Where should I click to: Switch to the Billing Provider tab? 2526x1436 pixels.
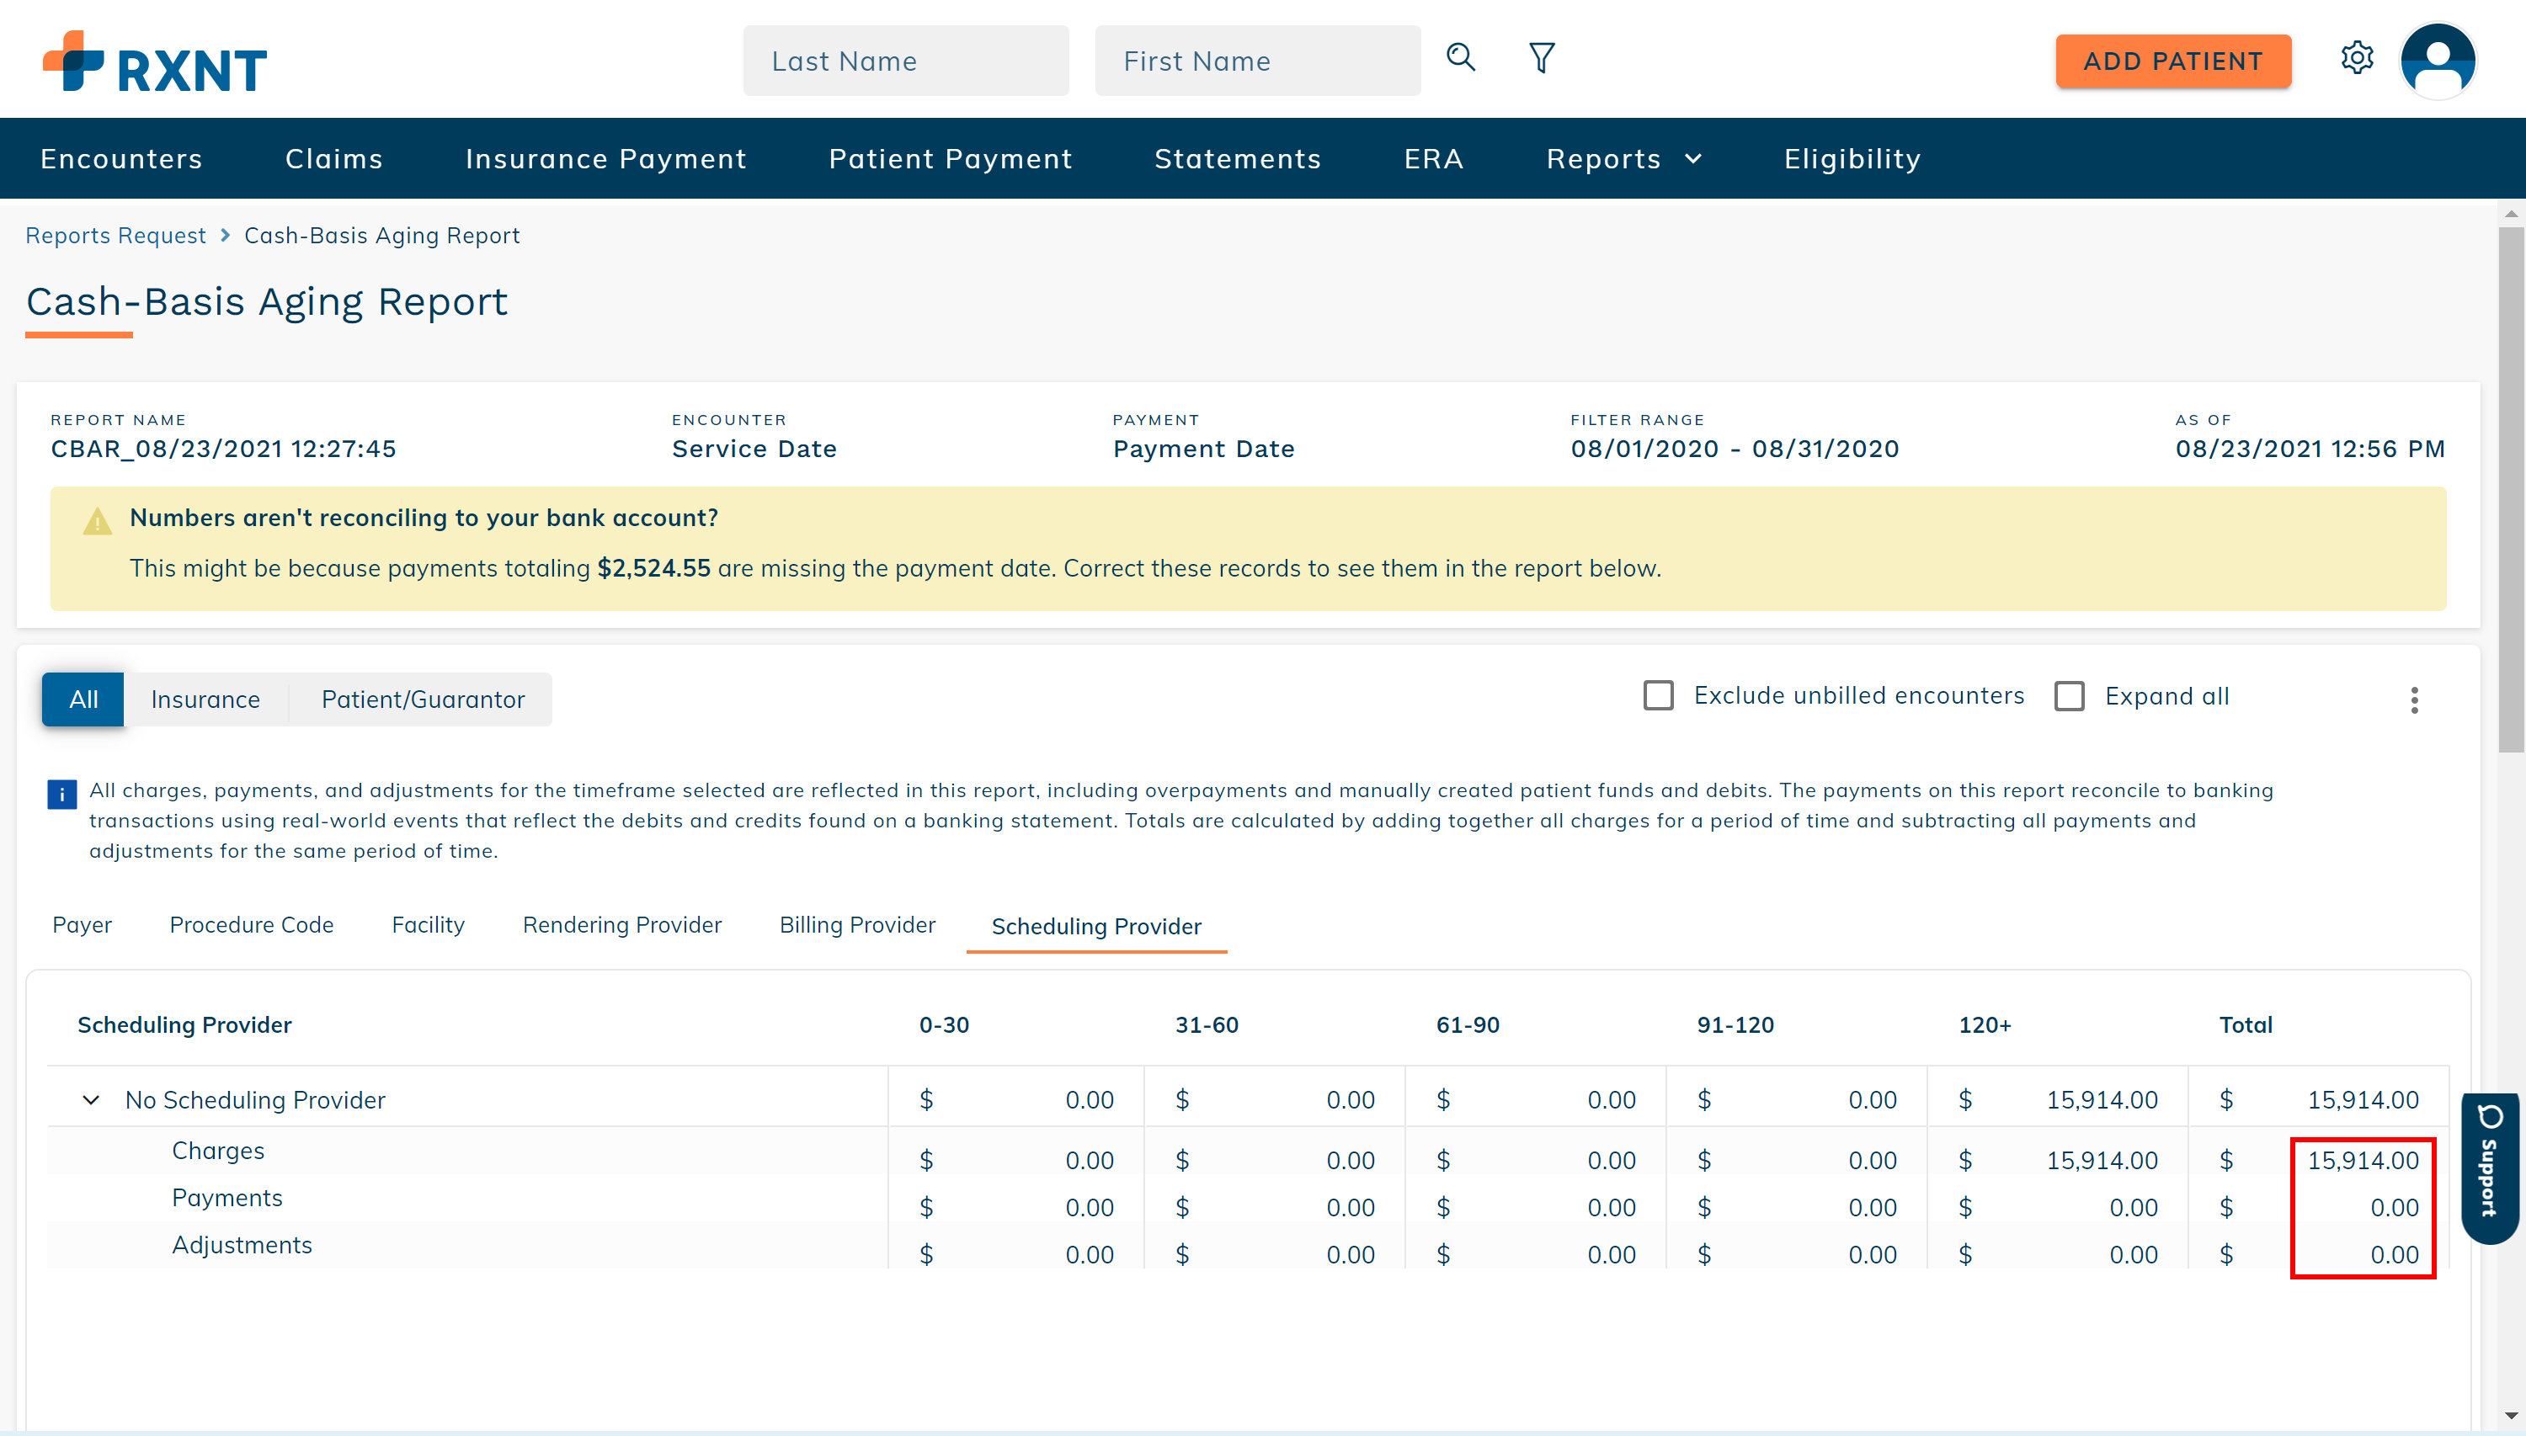pyautogui.click(x=857, y=925)
